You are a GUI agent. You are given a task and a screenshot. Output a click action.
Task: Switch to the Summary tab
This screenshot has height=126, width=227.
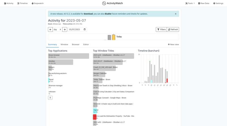click(52, 45)
